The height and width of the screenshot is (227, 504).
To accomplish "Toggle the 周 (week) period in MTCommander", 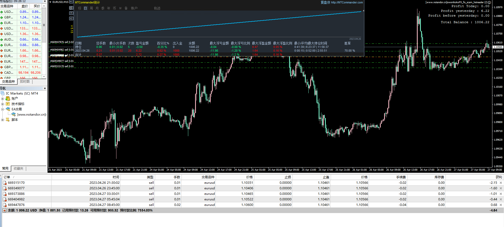I will pos(91,8).
